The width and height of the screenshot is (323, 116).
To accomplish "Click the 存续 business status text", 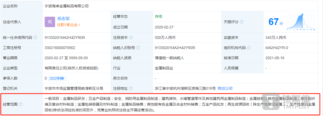I will pyautogui.click(x=158, y=16).
